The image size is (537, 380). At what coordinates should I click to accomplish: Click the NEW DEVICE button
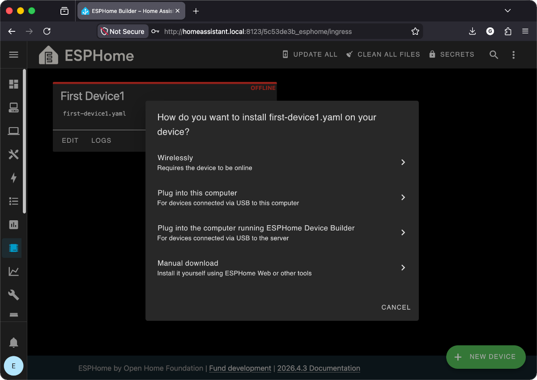(486, 357)
